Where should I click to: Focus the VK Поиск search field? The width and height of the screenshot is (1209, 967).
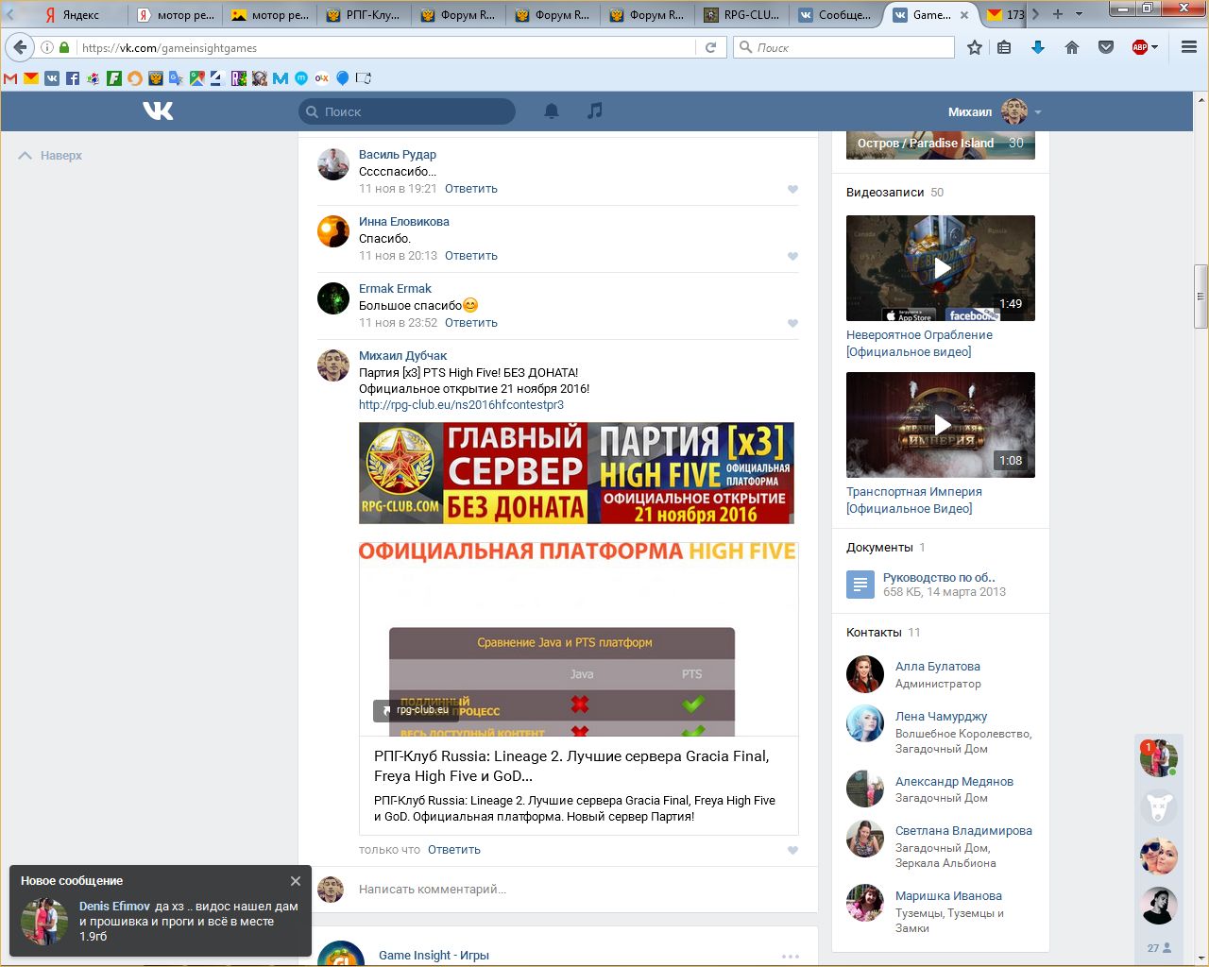pyautogui.click(x=407, y=111)
